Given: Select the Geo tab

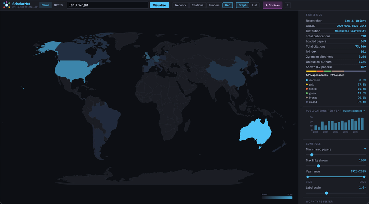Looking at the screenshot, I should coord(228,5).
